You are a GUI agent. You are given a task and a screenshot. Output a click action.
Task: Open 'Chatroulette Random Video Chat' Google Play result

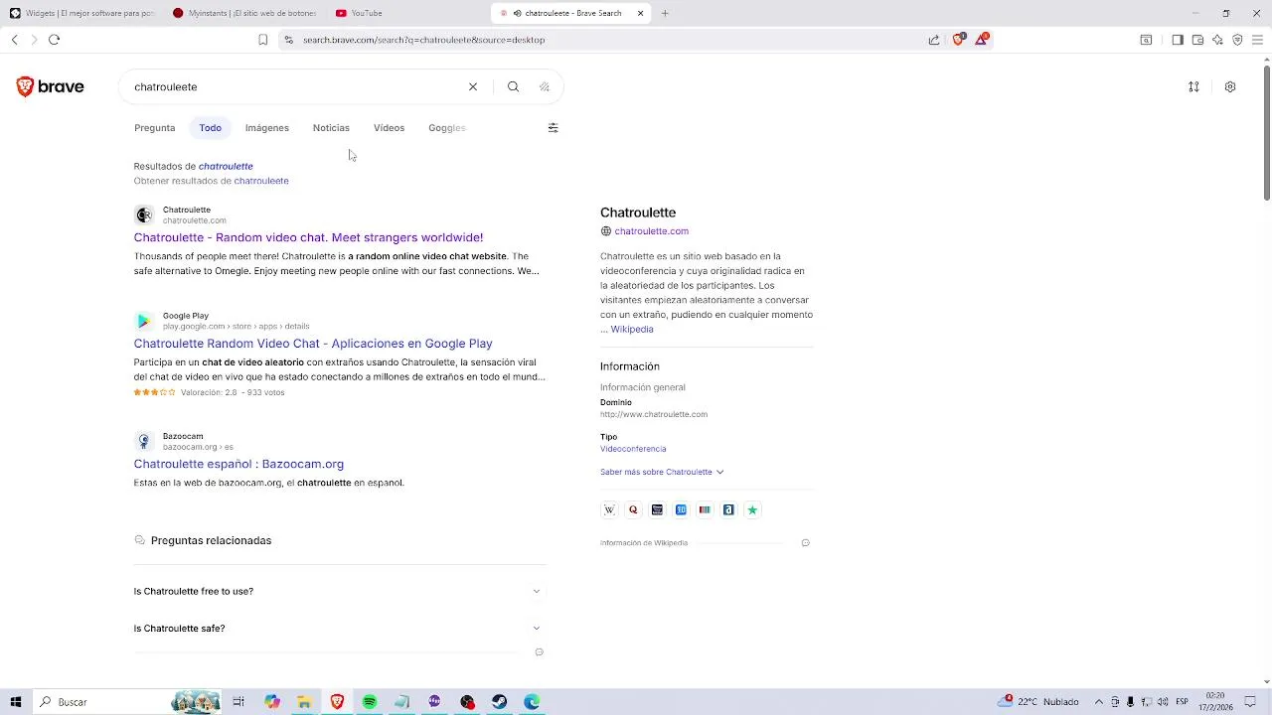coord(313,344)
